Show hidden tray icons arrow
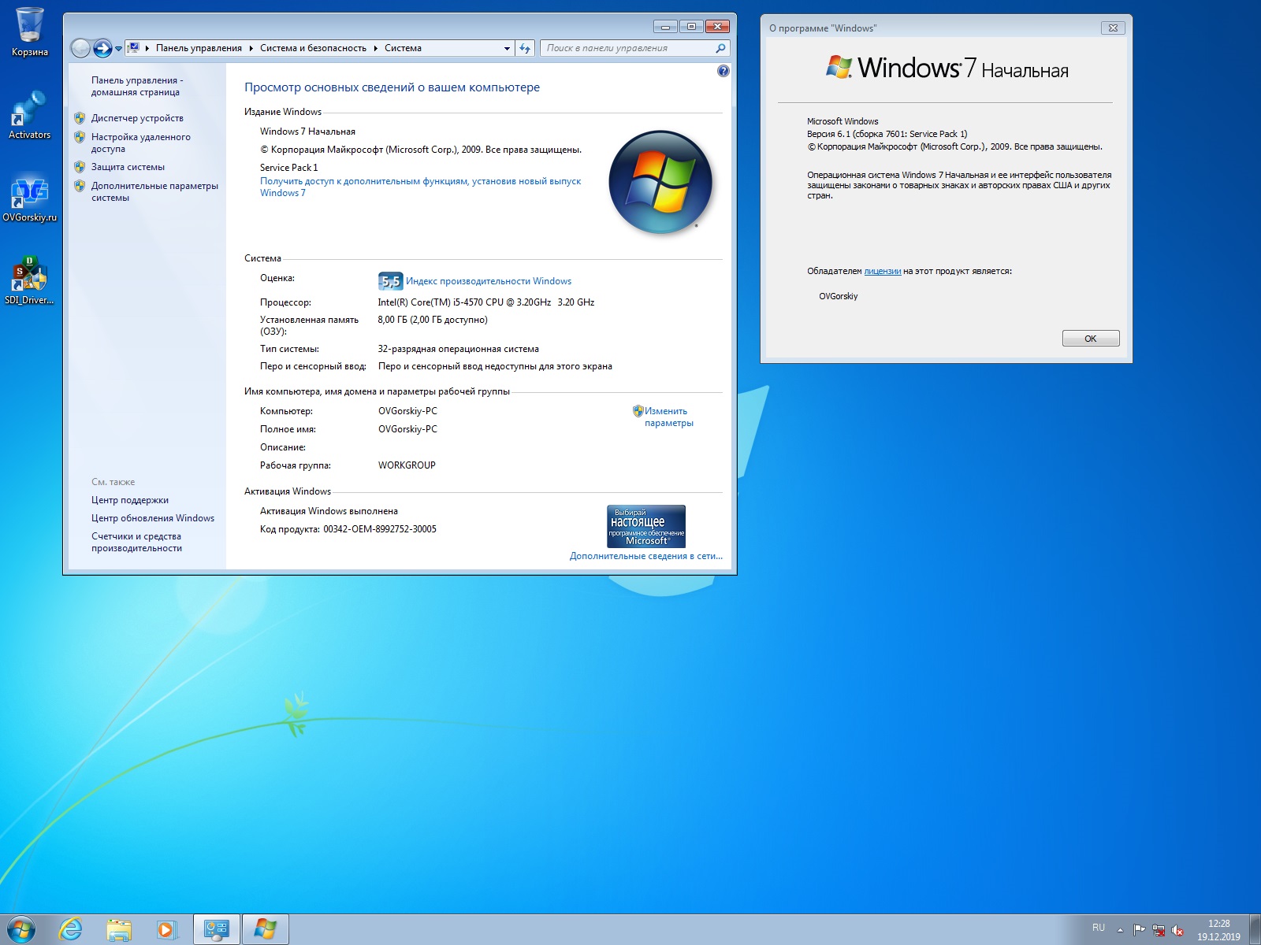1261x945 pixels. coord(1120,930)
